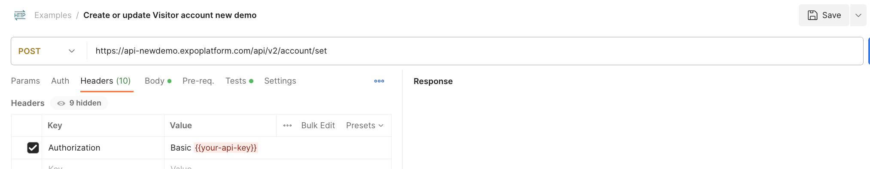
Task: Switch to the Params tab
Action: pos(25,81)
